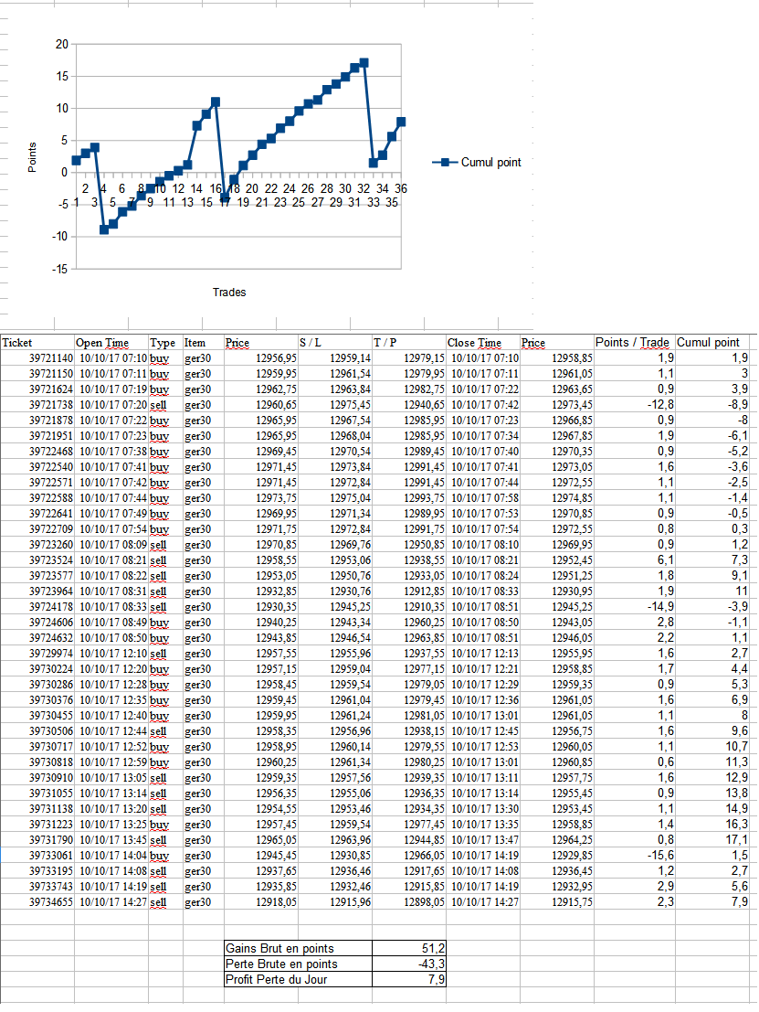
Task: Click ticket cell 39734655
Action: tap(37, 902)
